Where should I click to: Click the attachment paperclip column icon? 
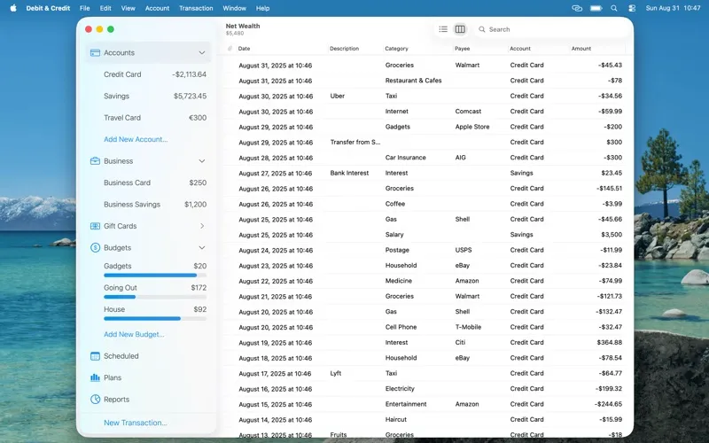click(230, 49)
